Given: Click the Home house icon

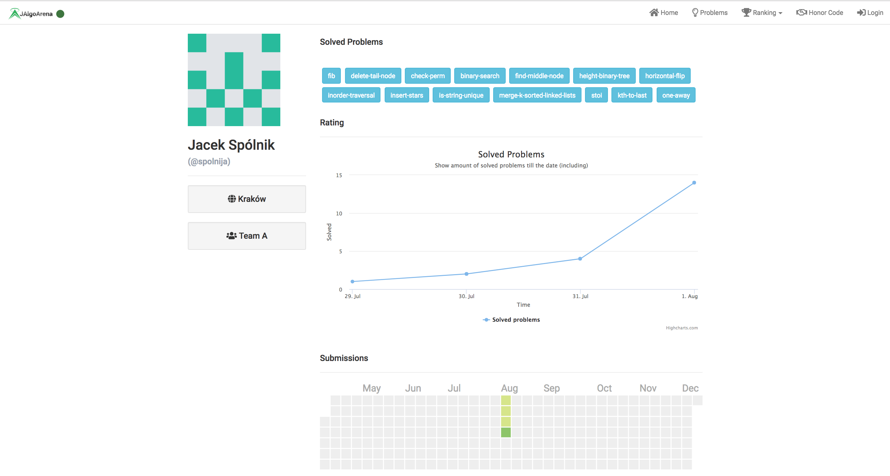Looking at the screenshot, I should point(654,13).
